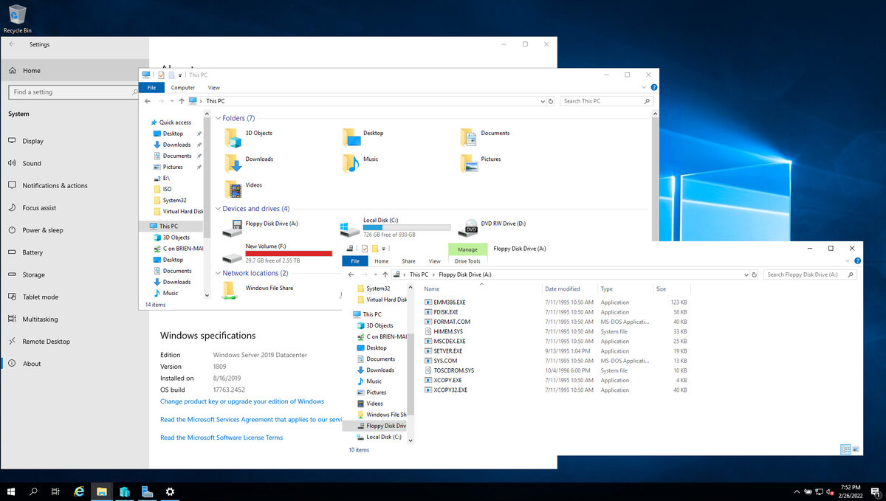
Task: Collapse the Devices and drives (4) group
Action: point(219,209)
